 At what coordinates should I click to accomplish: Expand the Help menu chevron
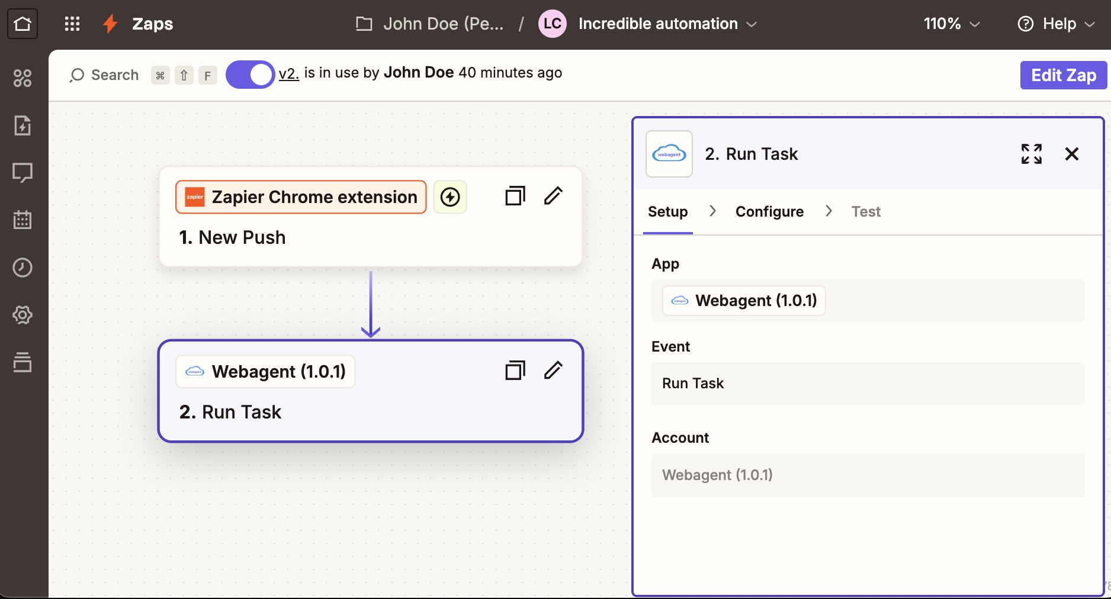1091,24
